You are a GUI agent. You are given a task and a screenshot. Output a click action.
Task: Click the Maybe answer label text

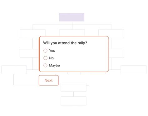pyautogui.click(x=55, y=66)
